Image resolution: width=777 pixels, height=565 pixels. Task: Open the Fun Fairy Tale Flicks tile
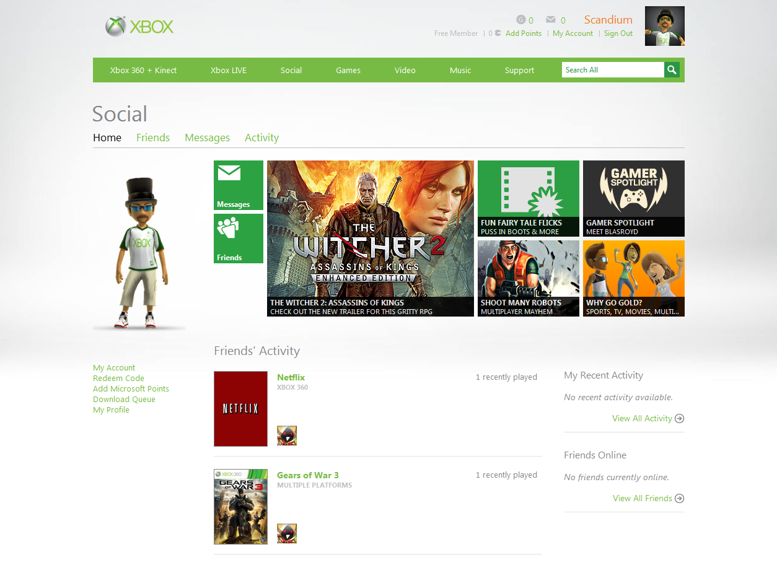pyautogui.click(x=529, y=198)
